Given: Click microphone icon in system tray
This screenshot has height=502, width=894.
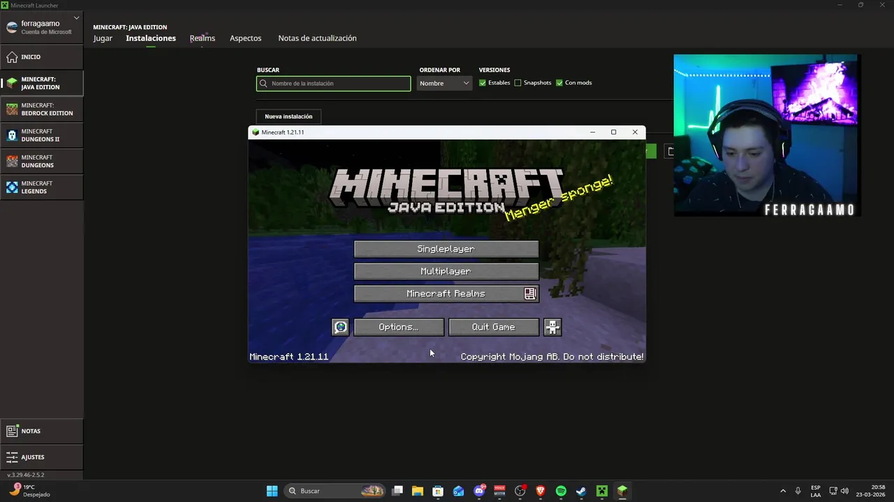Looking at the screenshot, I should [798, 491].
